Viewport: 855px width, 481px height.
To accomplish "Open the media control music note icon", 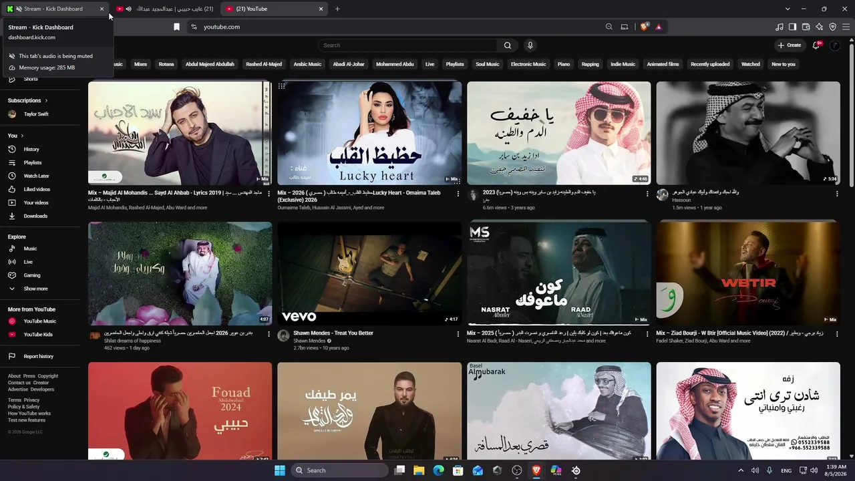I will [780, 27].
